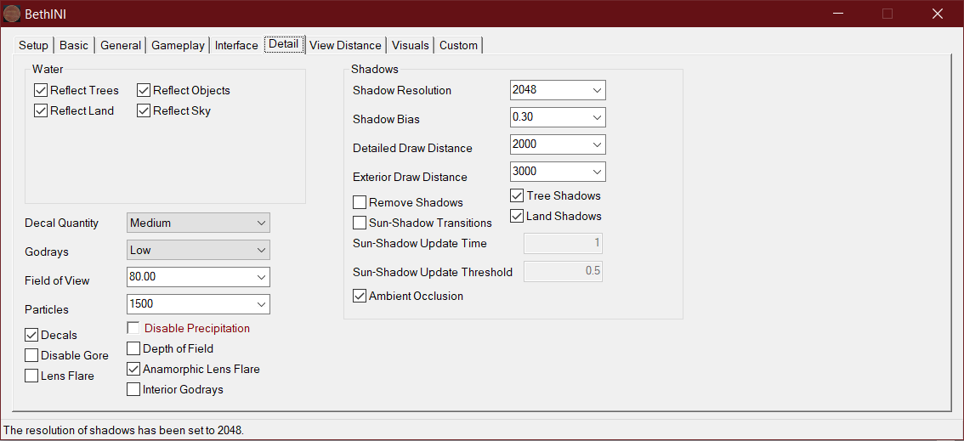
Task: Open the Visuals tab
Action: click(411, 45)
